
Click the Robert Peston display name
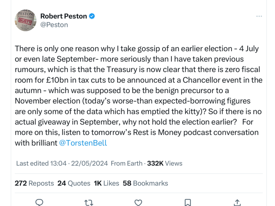[x=64, y=16]
